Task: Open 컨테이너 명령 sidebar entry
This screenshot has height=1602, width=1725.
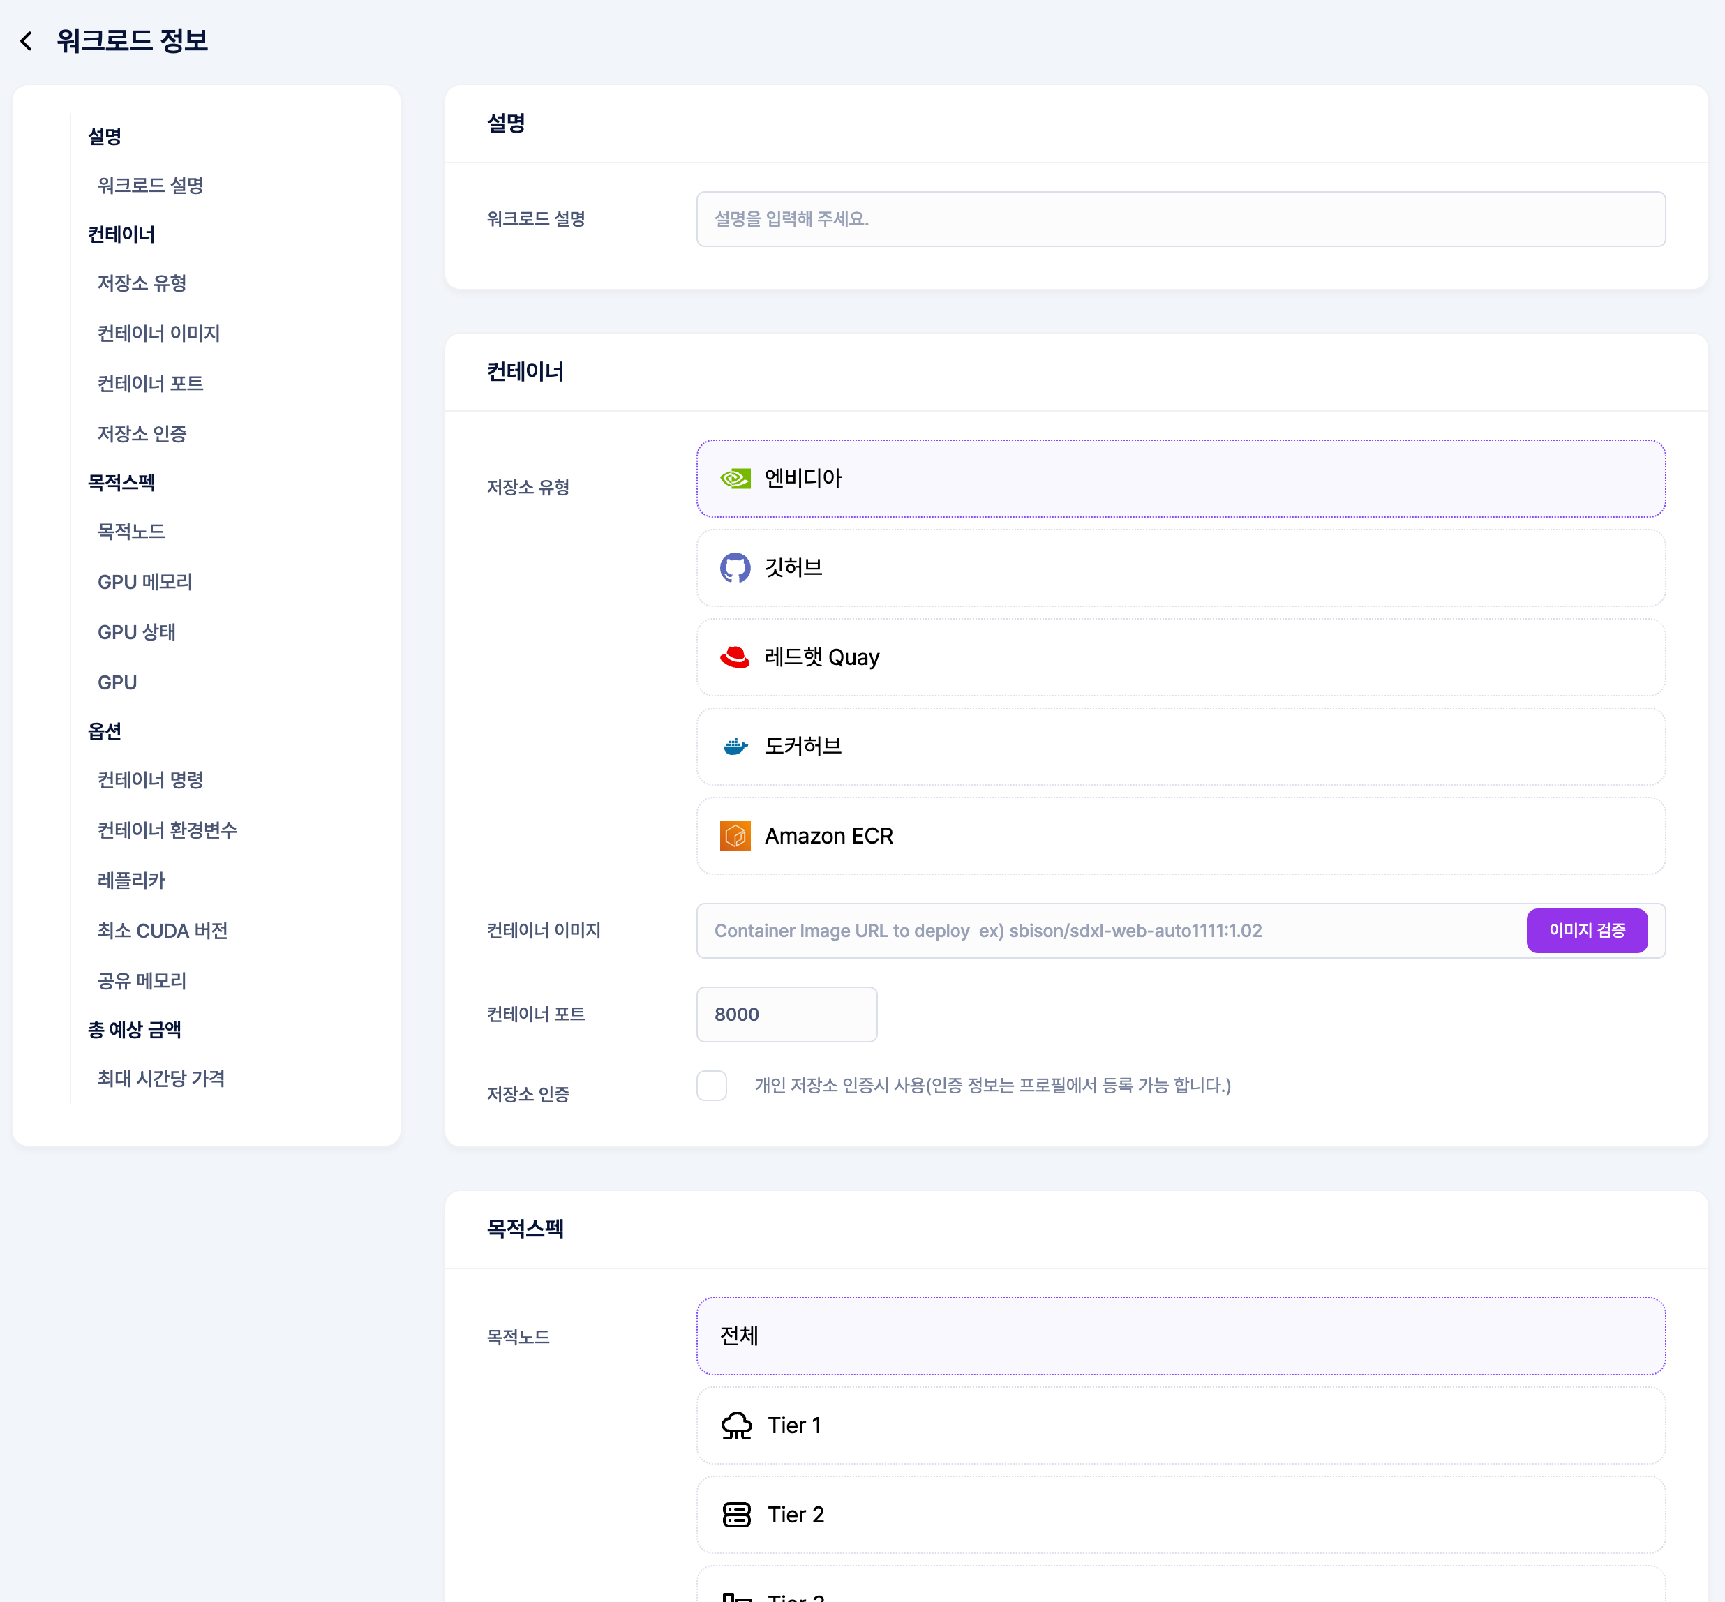Action: [150, 780]
